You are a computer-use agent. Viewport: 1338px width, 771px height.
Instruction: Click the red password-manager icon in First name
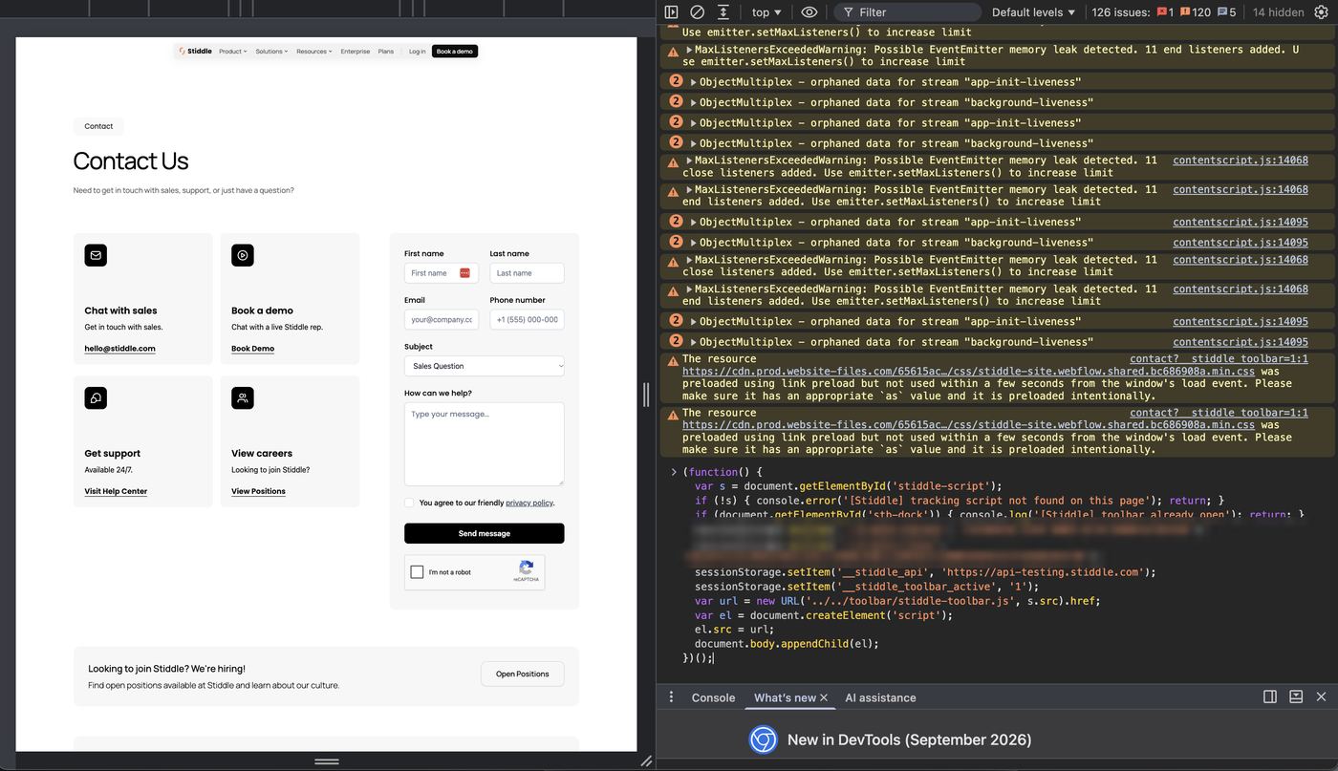pyautogui.click(x=465, y=273)
